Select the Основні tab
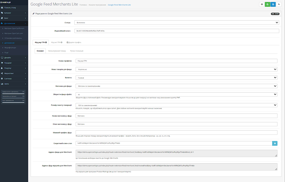285x182 pixels. [x=40, y=51]
